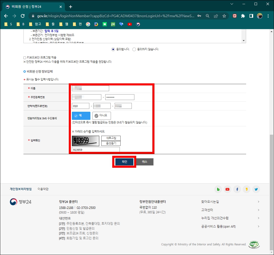Select the 동의합니다 radio button
The width and height of the screenshot is (274, 255).
click(113, 49)
